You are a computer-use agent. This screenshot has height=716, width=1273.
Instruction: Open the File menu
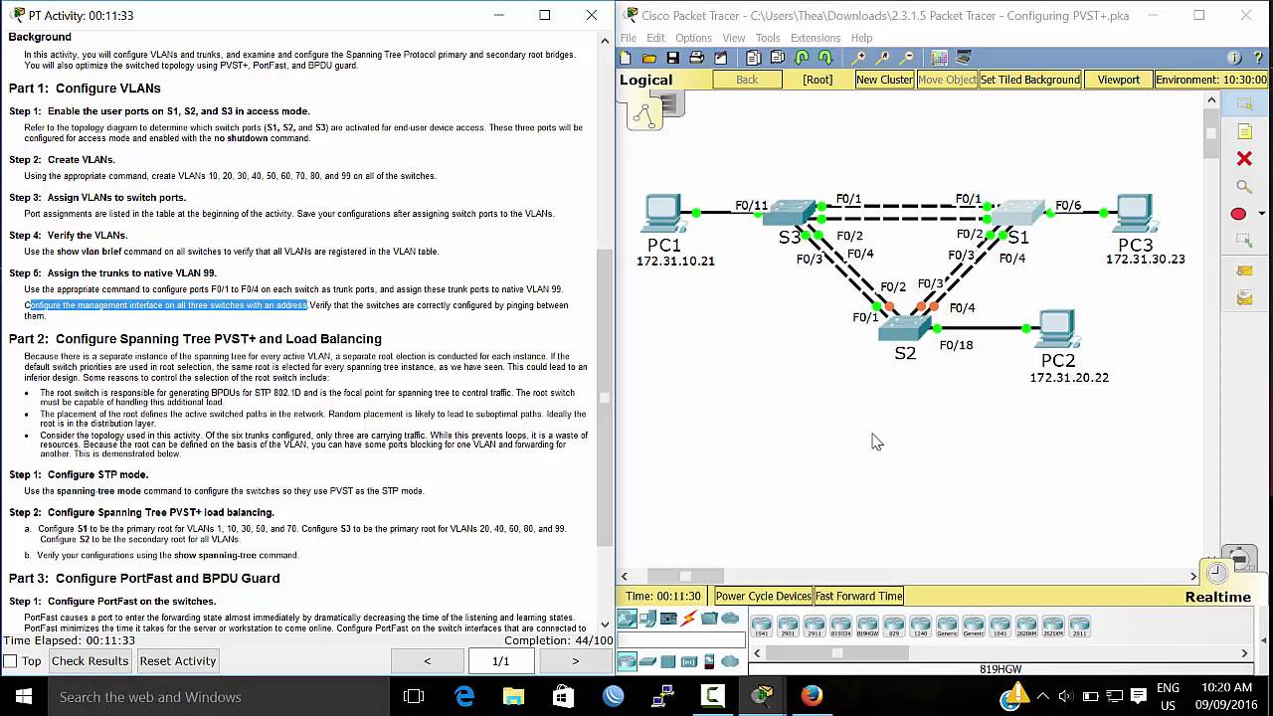[629, 38]
